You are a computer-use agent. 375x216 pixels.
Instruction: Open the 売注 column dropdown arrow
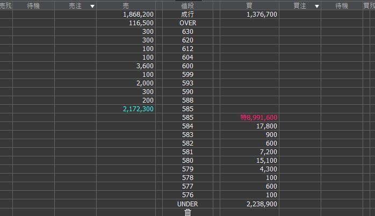[92, 6]
